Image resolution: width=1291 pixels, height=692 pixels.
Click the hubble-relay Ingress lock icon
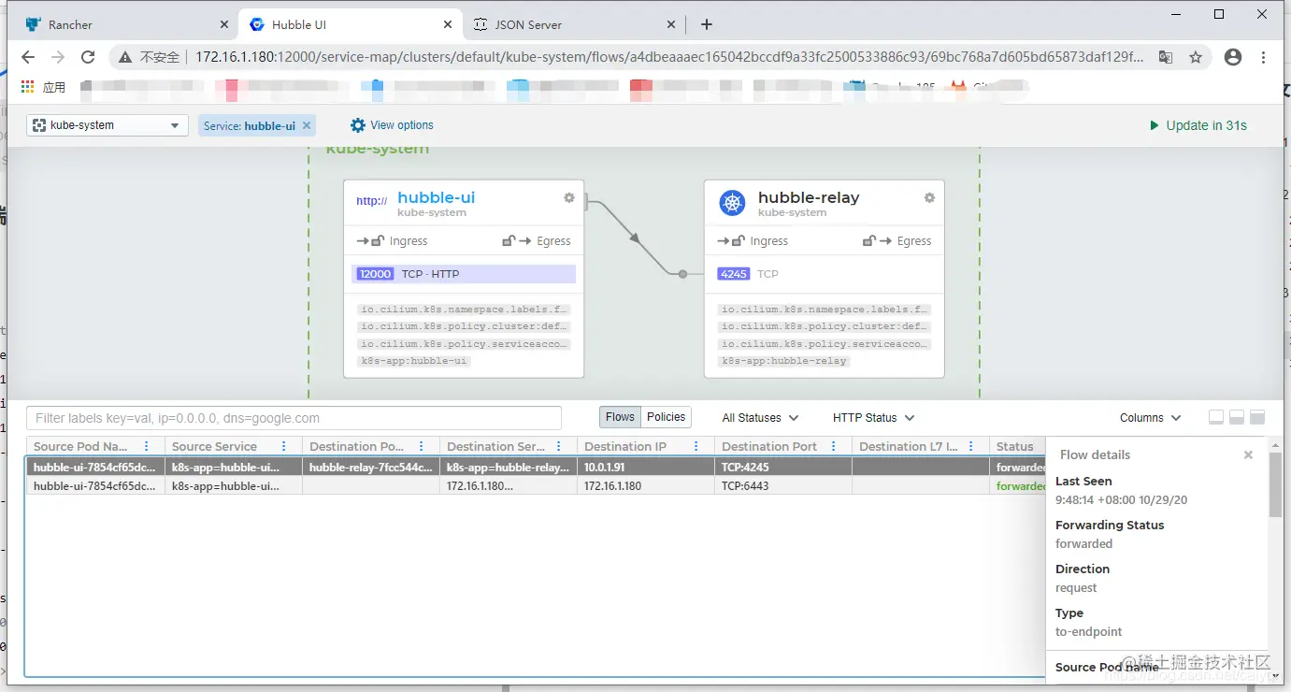tap(739, 240)
